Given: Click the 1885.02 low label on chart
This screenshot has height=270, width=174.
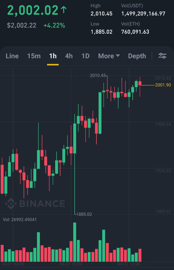Looking at the screenshot, I should 84,214.
